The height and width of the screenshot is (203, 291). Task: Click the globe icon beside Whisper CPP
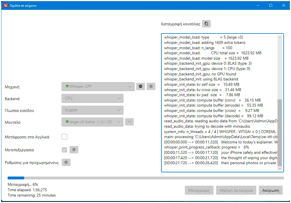coord(141,86)
